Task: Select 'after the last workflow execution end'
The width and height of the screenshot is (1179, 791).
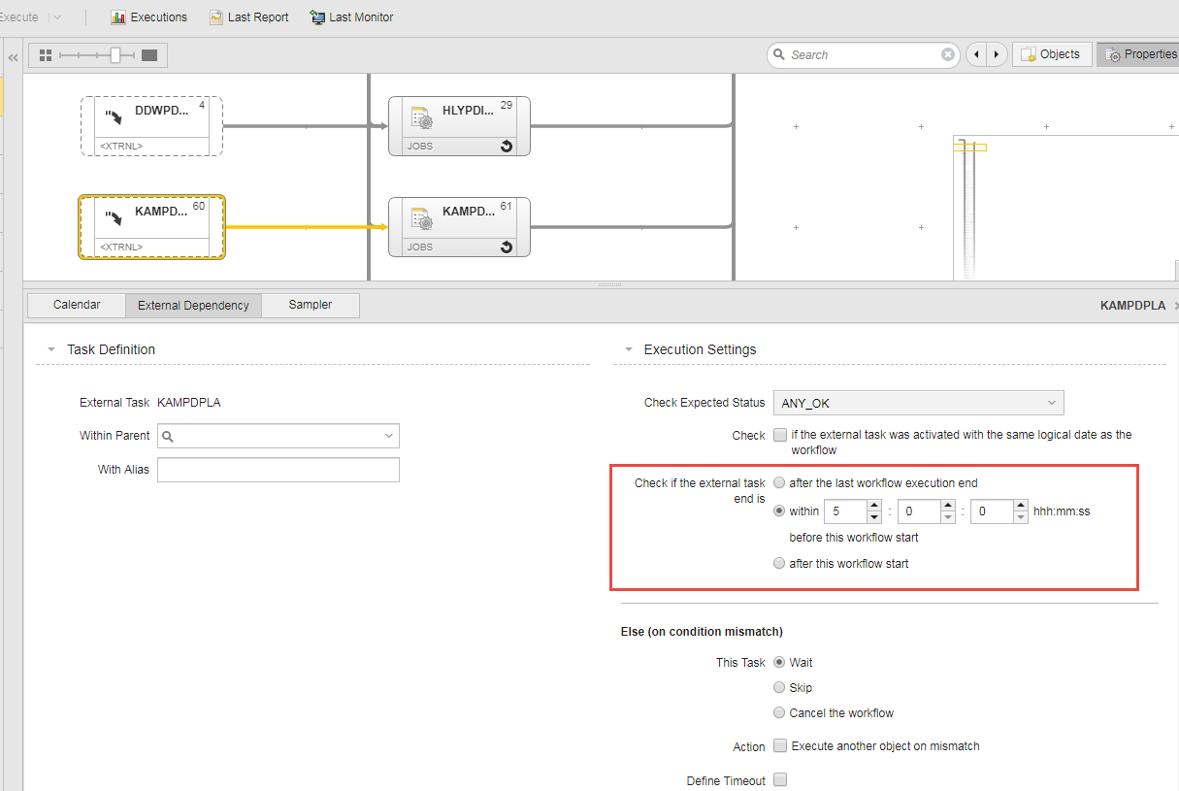Action: [x=779, y=483]
